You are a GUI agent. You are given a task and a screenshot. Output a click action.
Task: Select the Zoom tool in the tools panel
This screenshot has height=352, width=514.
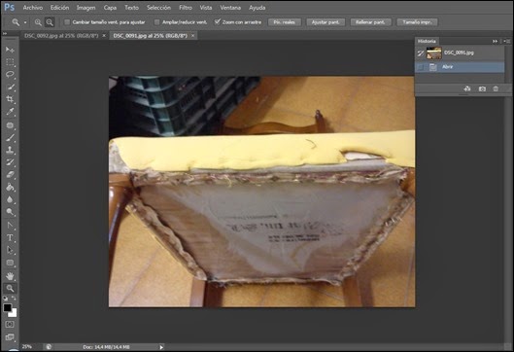10,289
